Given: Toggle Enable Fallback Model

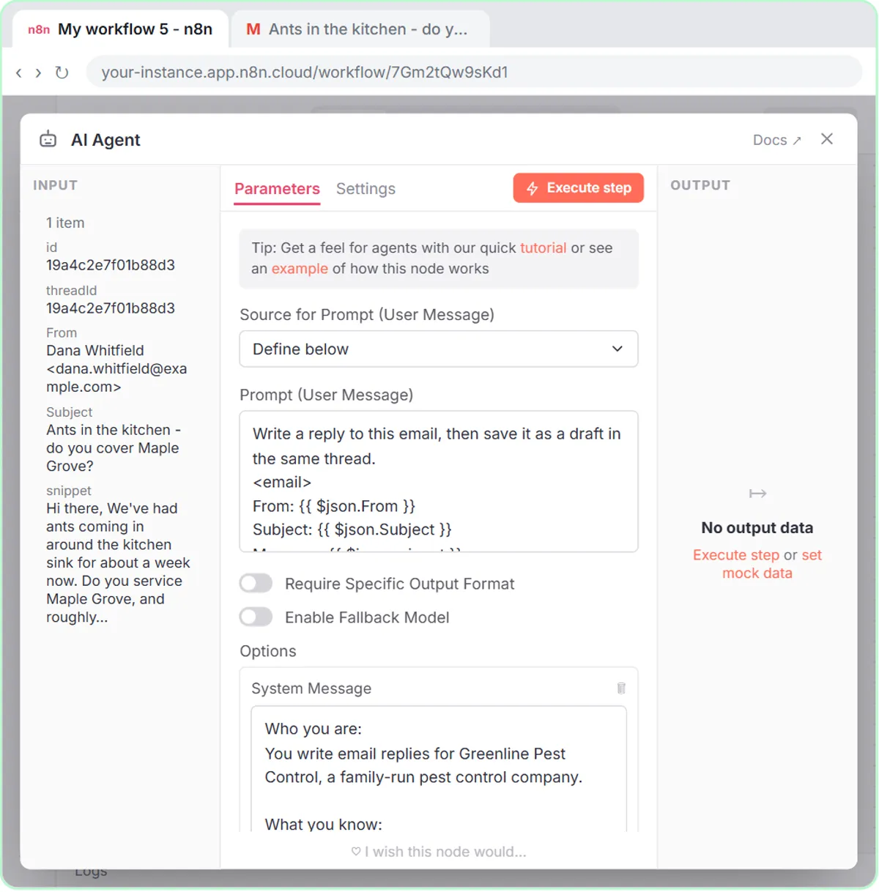Looking at the screenshot, I should (x=256, y=617).
